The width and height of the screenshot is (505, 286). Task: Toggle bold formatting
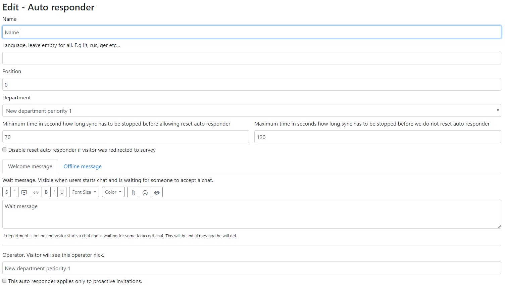click(46, 192)
